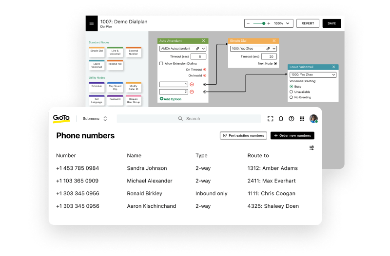Viewport: 390px width, 256px height.
Task: Select the Unavailable voicemail greeting
Action: [292, 91]
